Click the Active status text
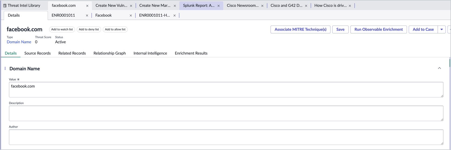This screenshot has width=451, height=150. [x=61, y=42]
